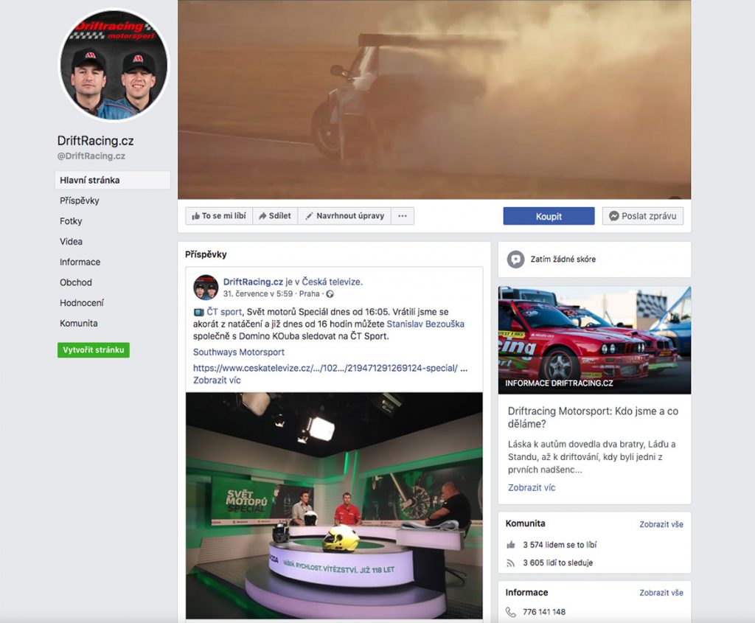Image resolution: width=755 pixels, height=623 pixels.
Task: Open the Komunita sidebar item
Action: [78, 324]
